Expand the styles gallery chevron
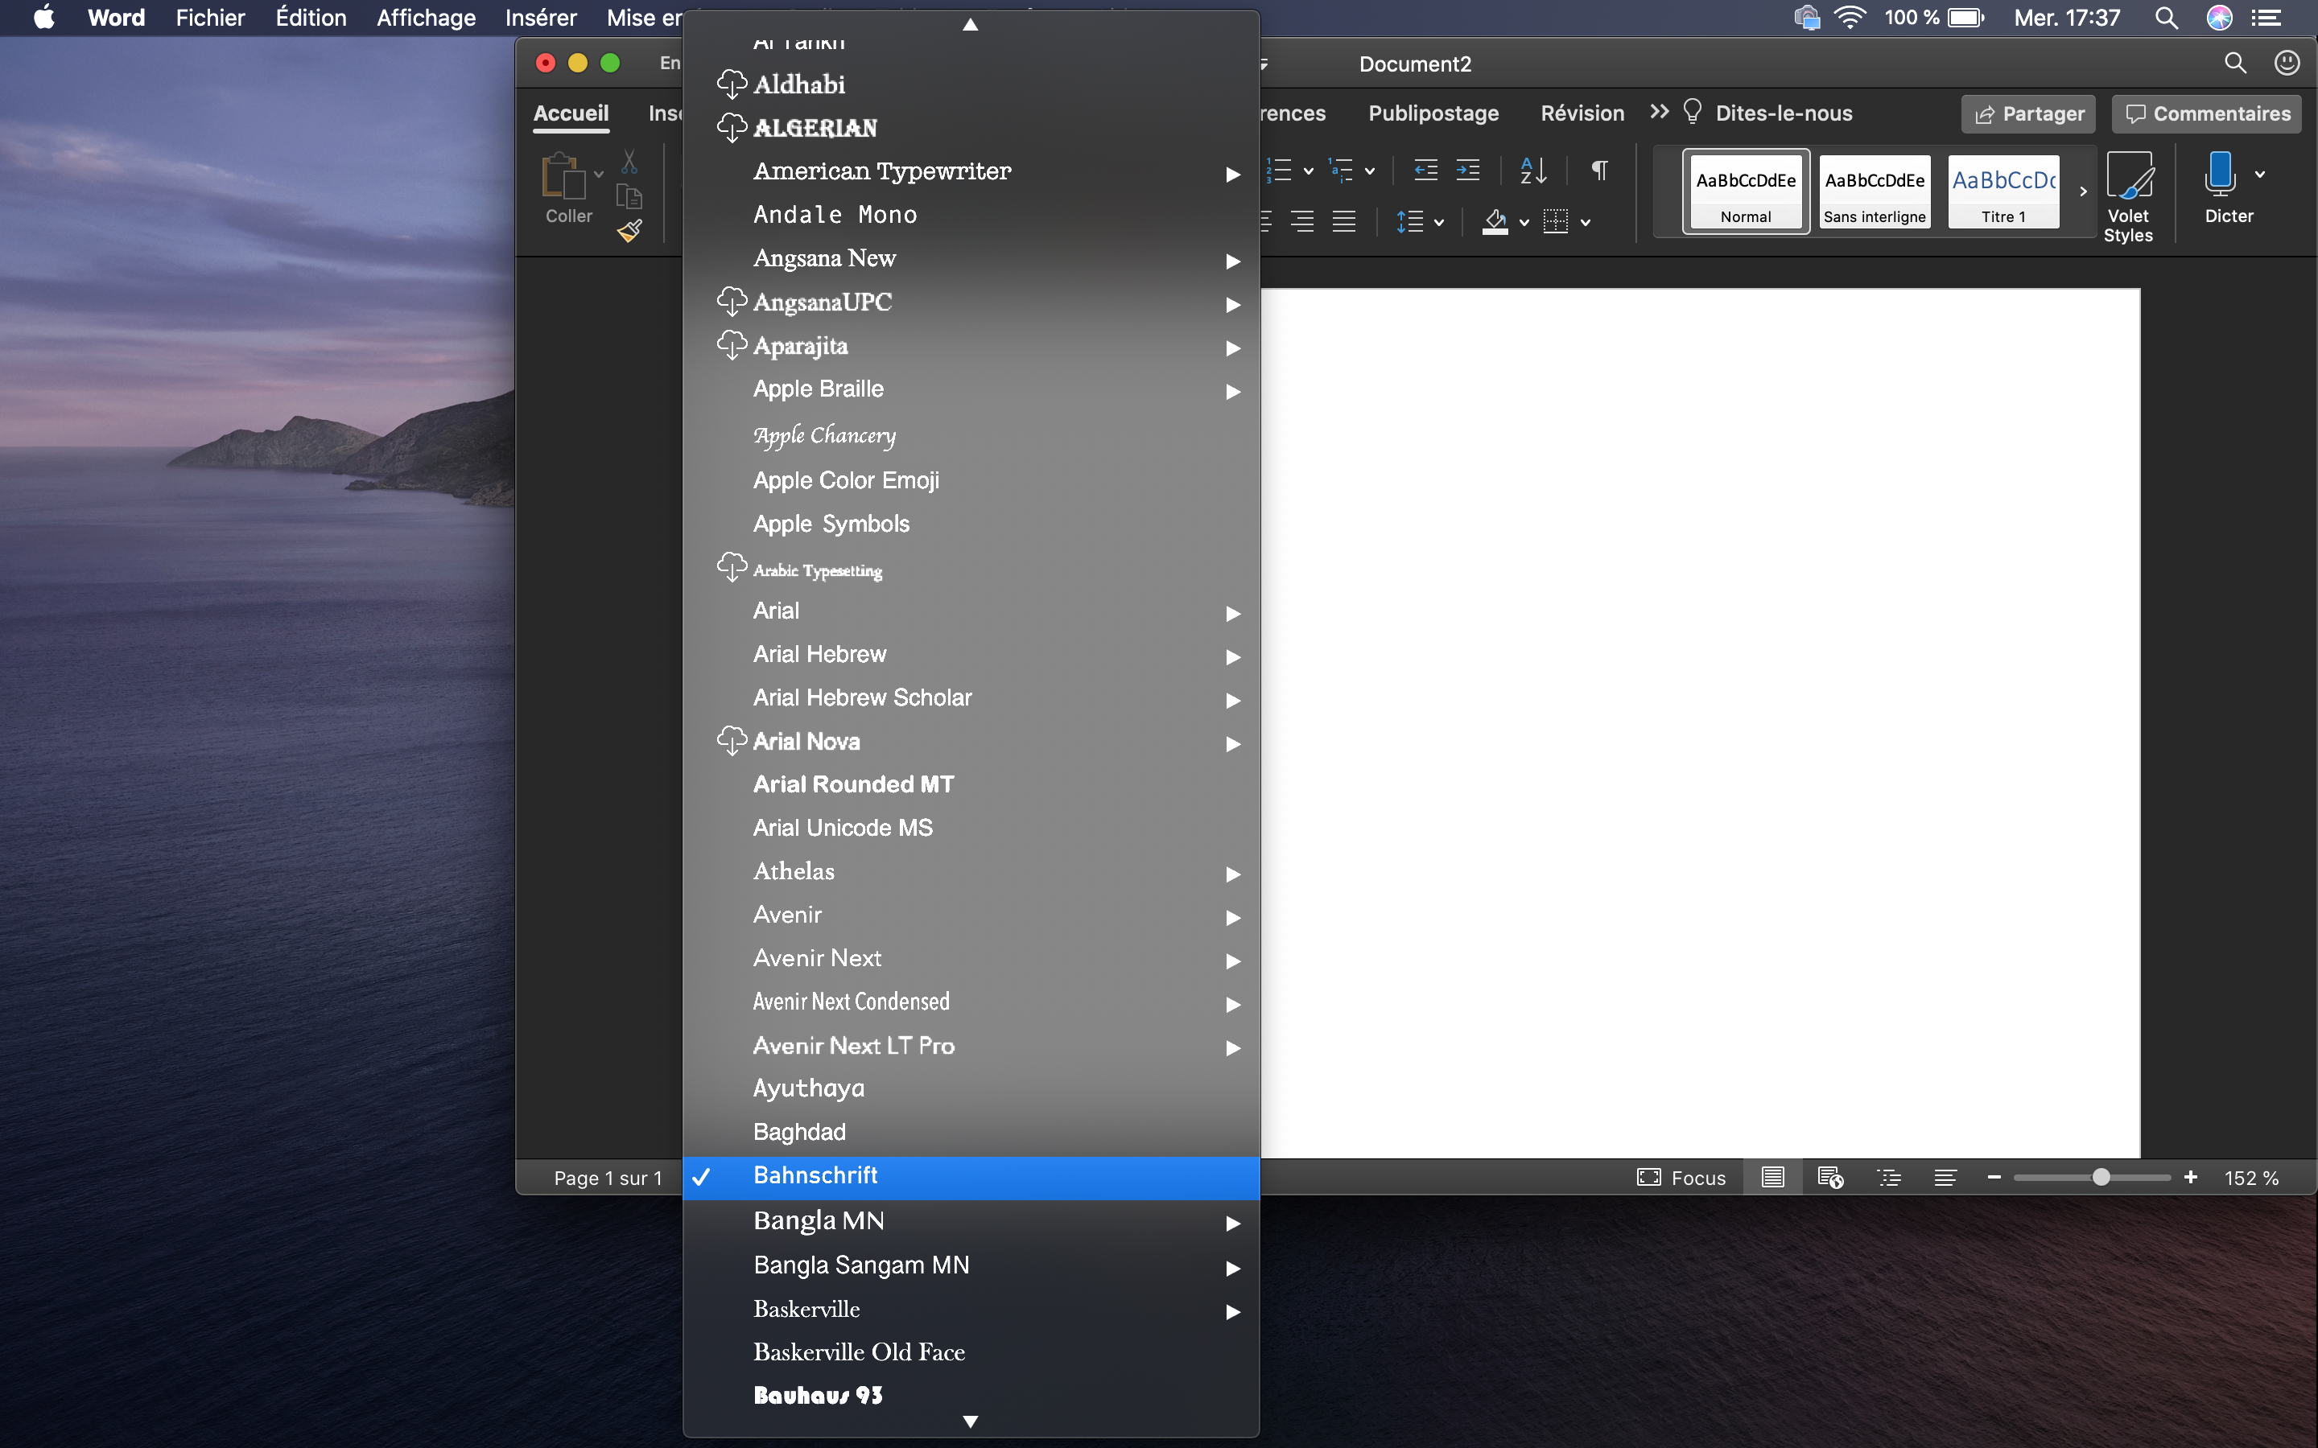Viewport: 2318px width, 1448px height. [2082, 191]
